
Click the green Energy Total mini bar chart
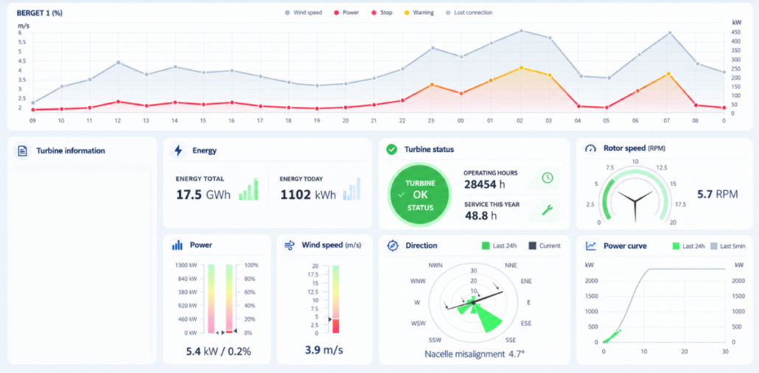(x=249, y=189)
